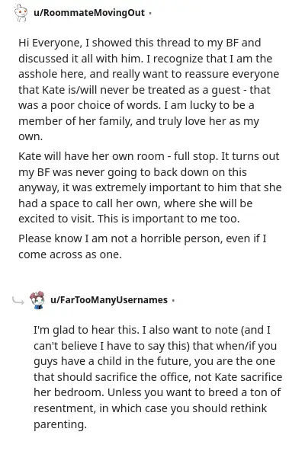Click the line "member of her family, and truly"
This screenshot has height=451, width=305.
click(139, 121)
